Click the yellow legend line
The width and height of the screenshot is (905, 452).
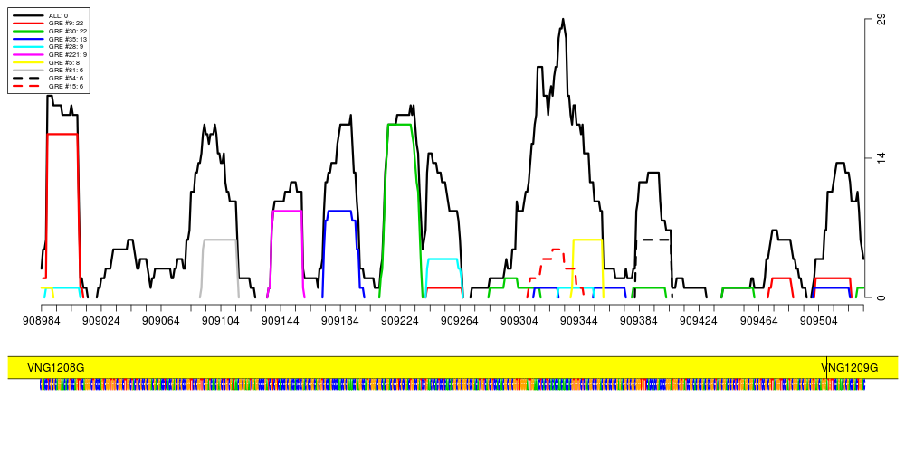click(28, 62)
